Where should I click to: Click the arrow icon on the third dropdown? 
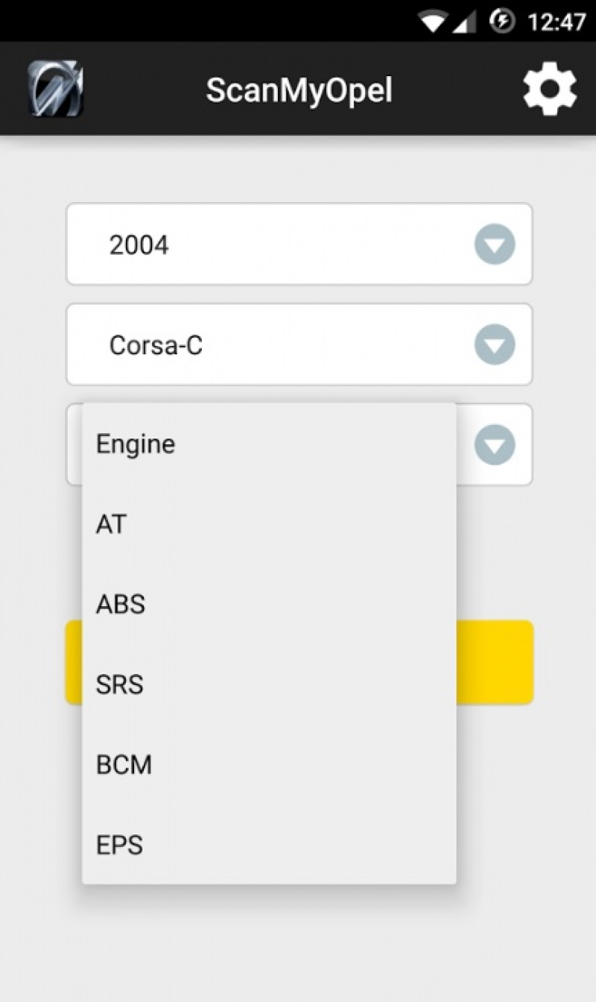point(495,444)
